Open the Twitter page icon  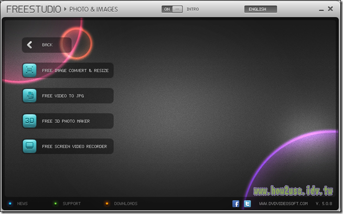(x=247, y=204)
